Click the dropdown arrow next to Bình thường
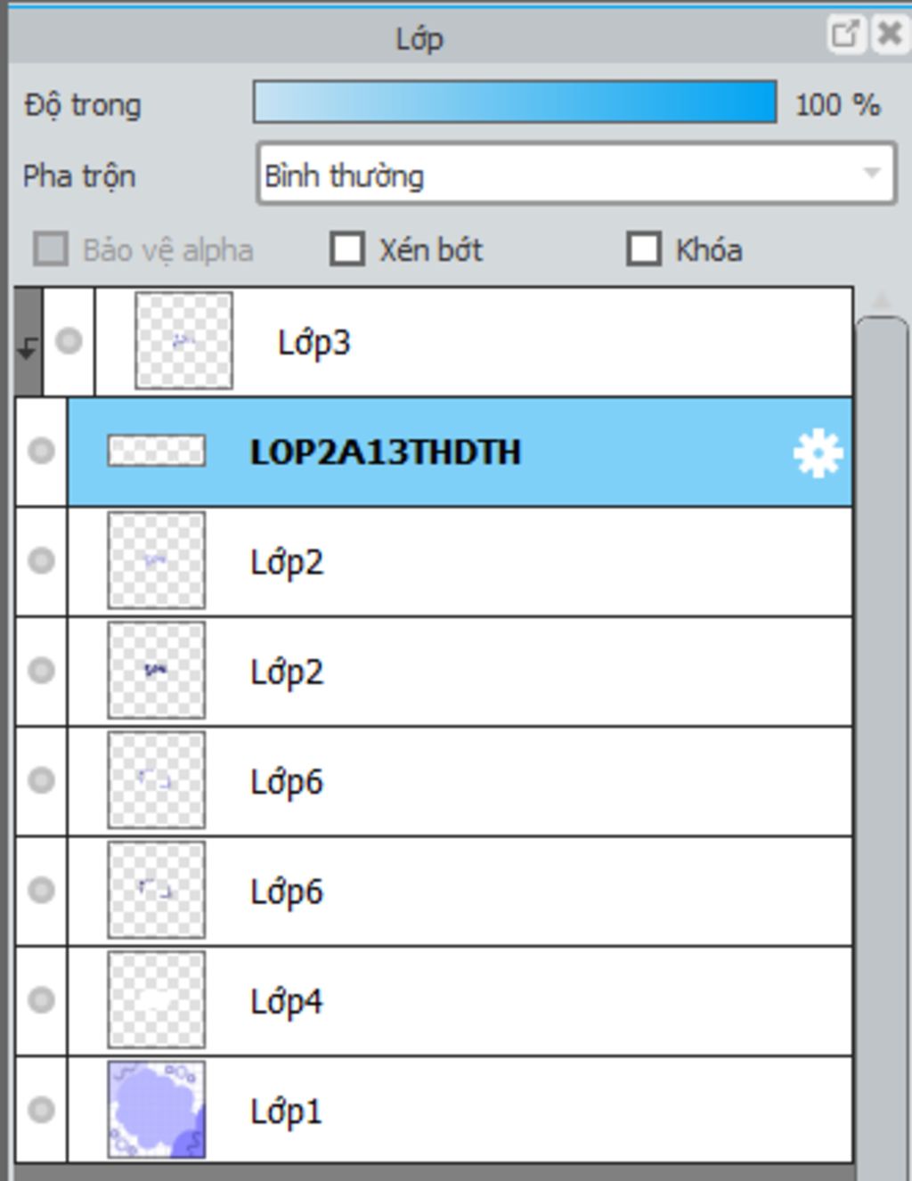The image size is (912, 1181). click(873, 173)
